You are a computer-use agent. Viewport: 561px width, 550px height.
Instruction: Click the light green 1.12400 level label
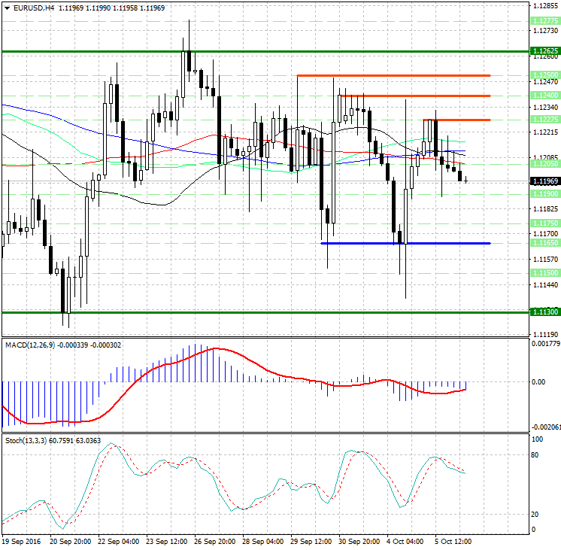(x=545, y=96)
